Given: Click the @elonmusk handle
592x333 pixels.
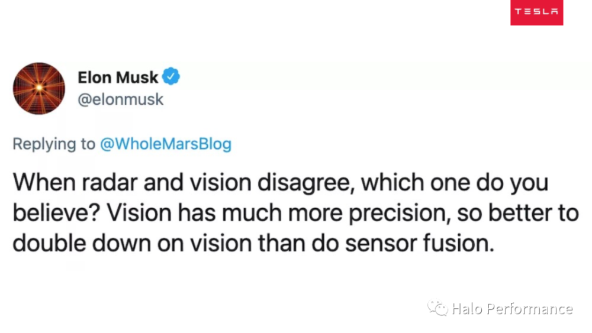Looking at the screenshot, I should [x=120, y=99].
